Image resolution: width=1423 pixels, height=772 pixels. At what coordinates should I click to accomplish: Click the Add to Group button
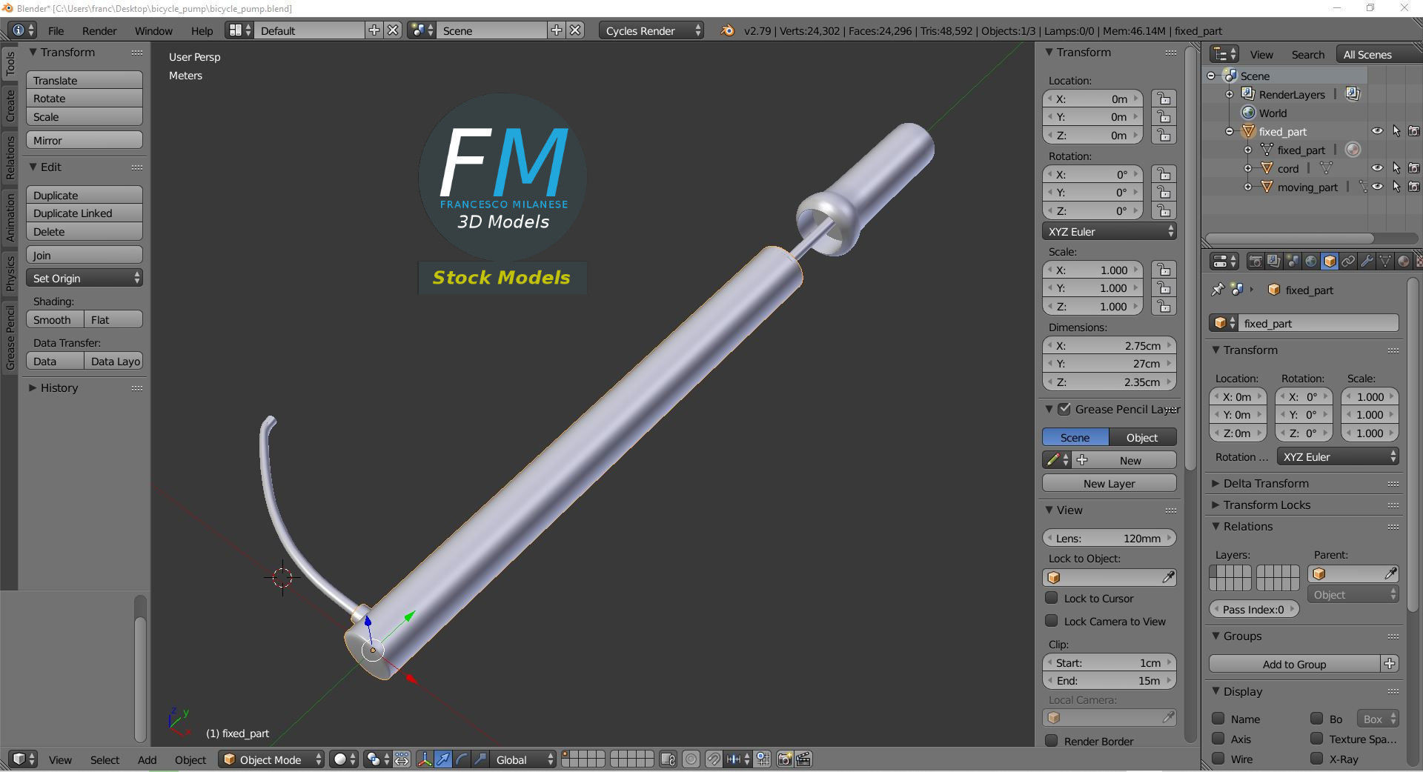pos(1294,664)
